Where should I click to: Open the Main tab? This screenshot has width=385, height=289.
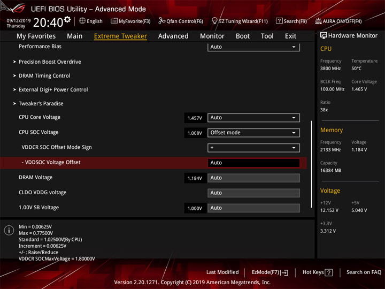click(x=75, y=36)
